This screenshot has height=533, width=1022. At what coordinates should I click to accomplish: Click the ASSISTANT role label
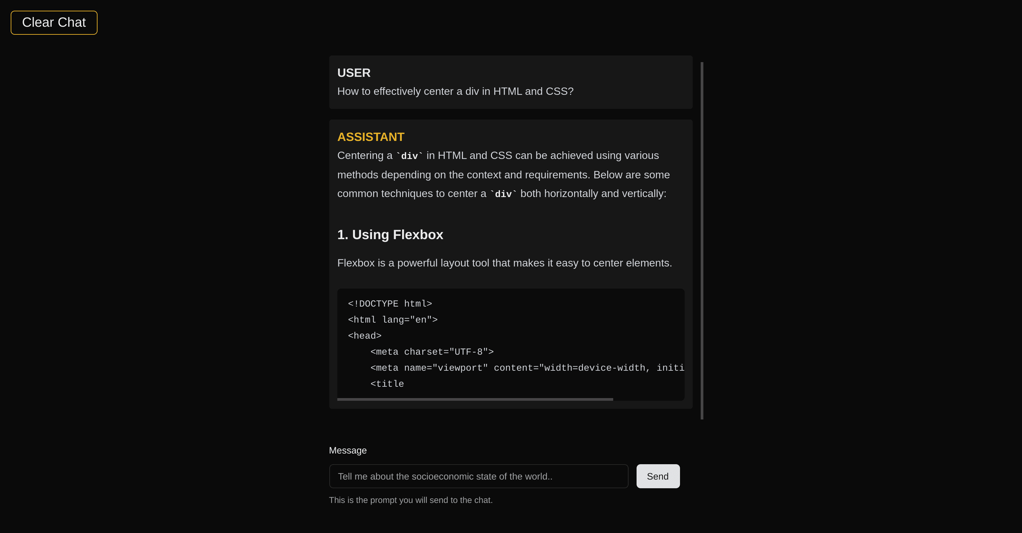click(x=370, y=137)
